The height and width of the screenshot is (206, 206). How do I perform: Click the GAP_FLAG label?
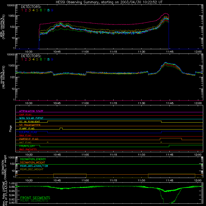pos(25,115)
